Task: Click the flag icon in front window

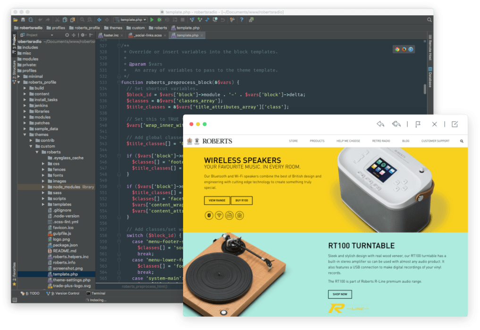Action: click(418, 124)
